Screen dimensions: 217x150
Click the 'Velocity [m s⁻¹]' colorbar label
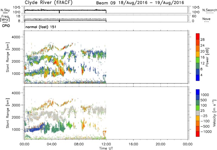214,113
